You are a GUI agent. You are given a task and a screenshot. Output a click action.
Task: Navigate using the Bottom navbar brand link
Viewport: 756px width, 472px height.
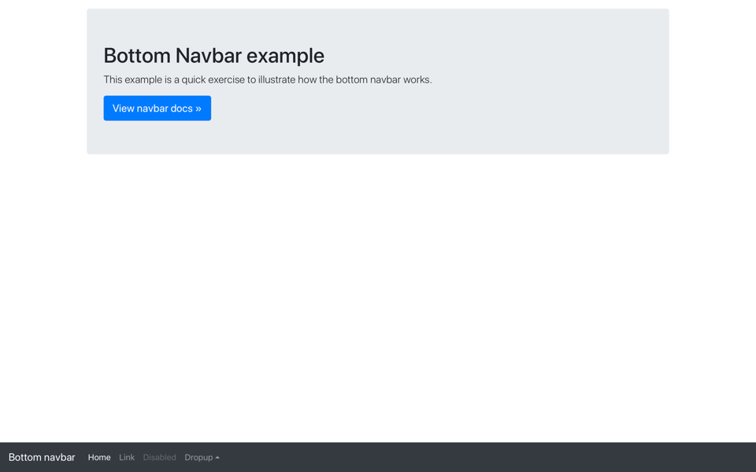[43, 457]
